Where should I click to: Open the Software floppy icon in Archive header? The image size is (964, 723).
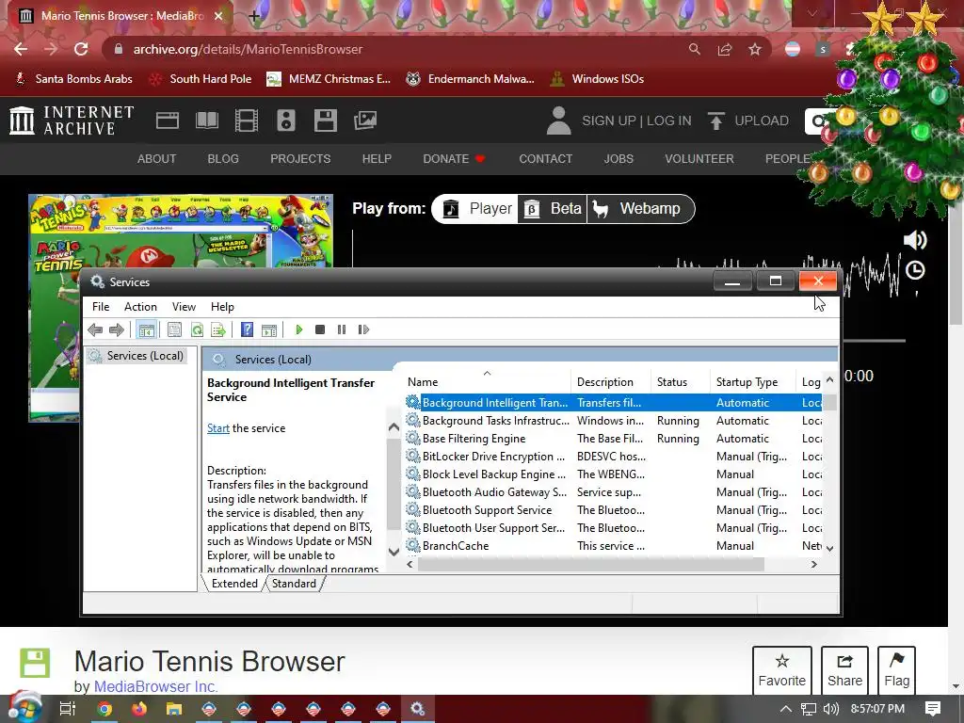(325, 120)
